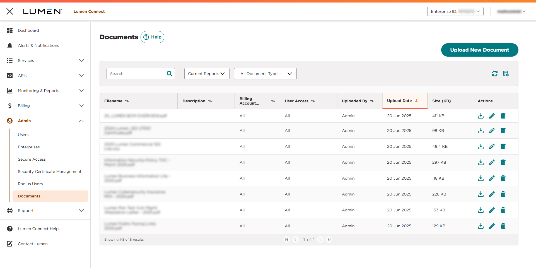This screenshot has height=268, width=536.
Task: Open the All Document Types dropdown
Action: point(265,74)
